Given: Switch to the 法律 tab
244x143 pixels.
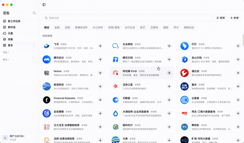Looking at the screenshot, I should tap(67, 27).
